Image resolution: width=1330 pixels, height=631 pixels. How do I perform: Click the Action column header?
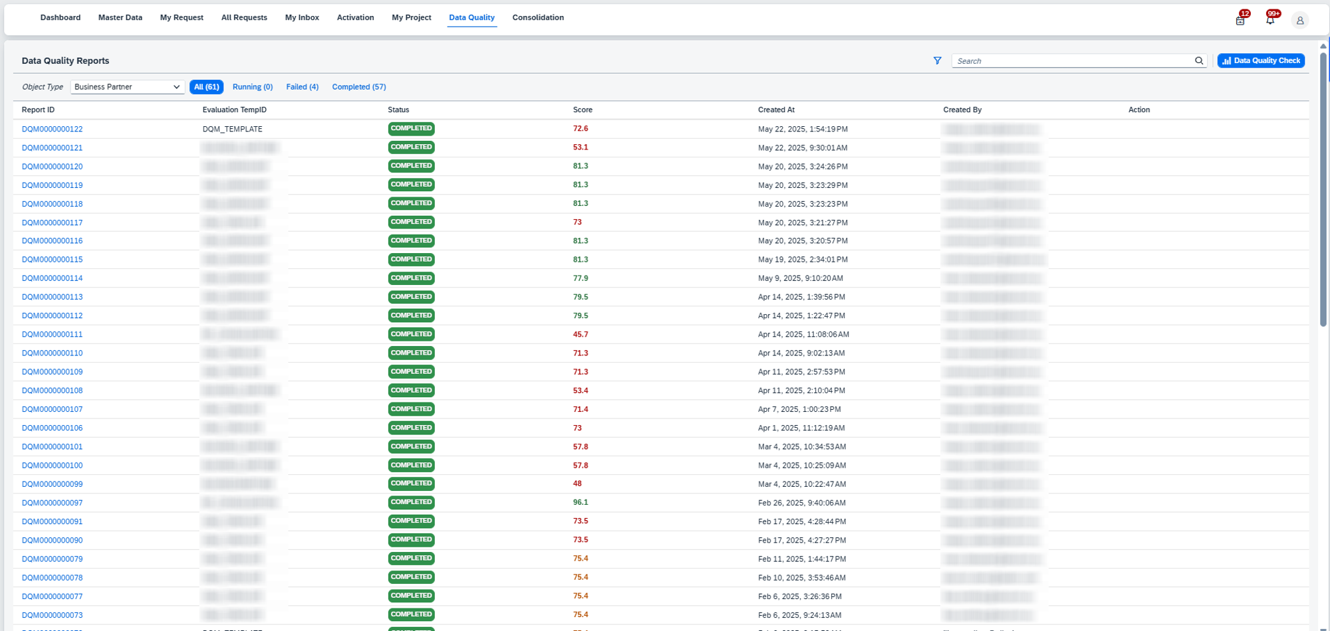click(1138, 110)
